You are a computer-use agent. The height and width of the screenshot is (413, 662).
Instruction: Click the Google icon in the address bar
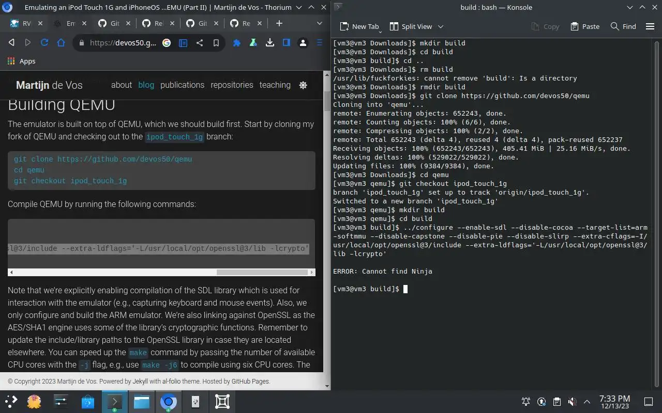[x=167, y=43]
